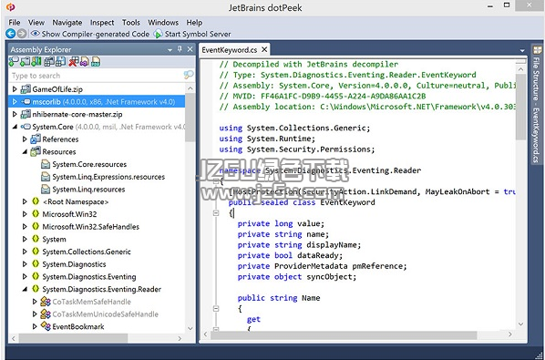Click the nhibernate-core-master.zip archive icon

[26, 114]
